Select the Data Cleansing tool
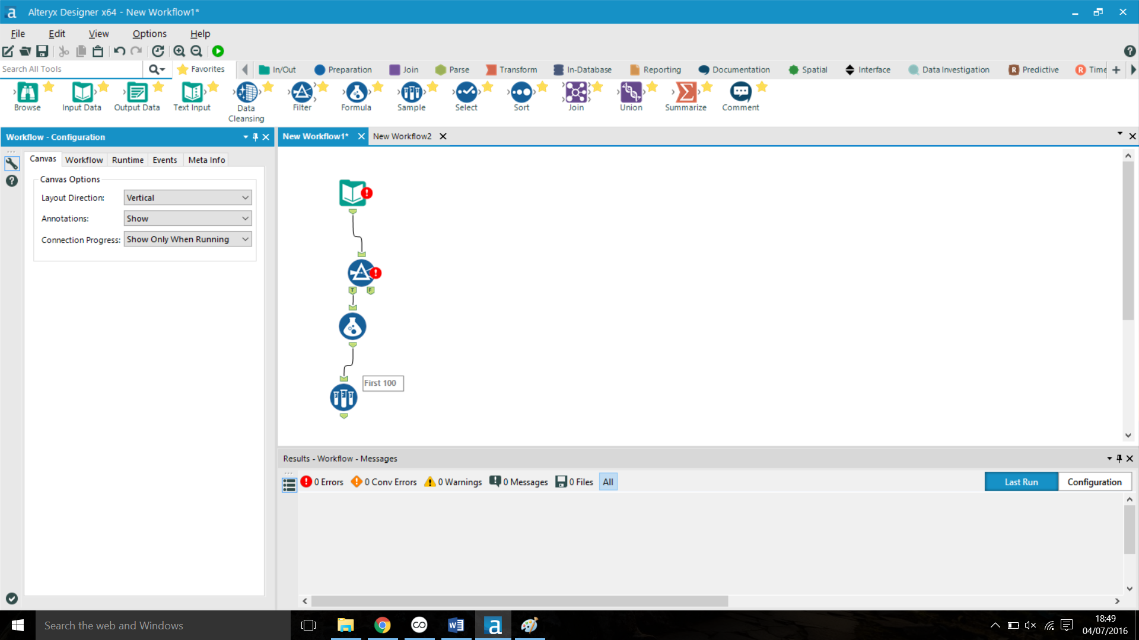 tap(247, 93)
